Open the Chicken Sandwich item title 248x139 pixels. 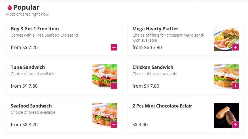click(x=153, y=67)
